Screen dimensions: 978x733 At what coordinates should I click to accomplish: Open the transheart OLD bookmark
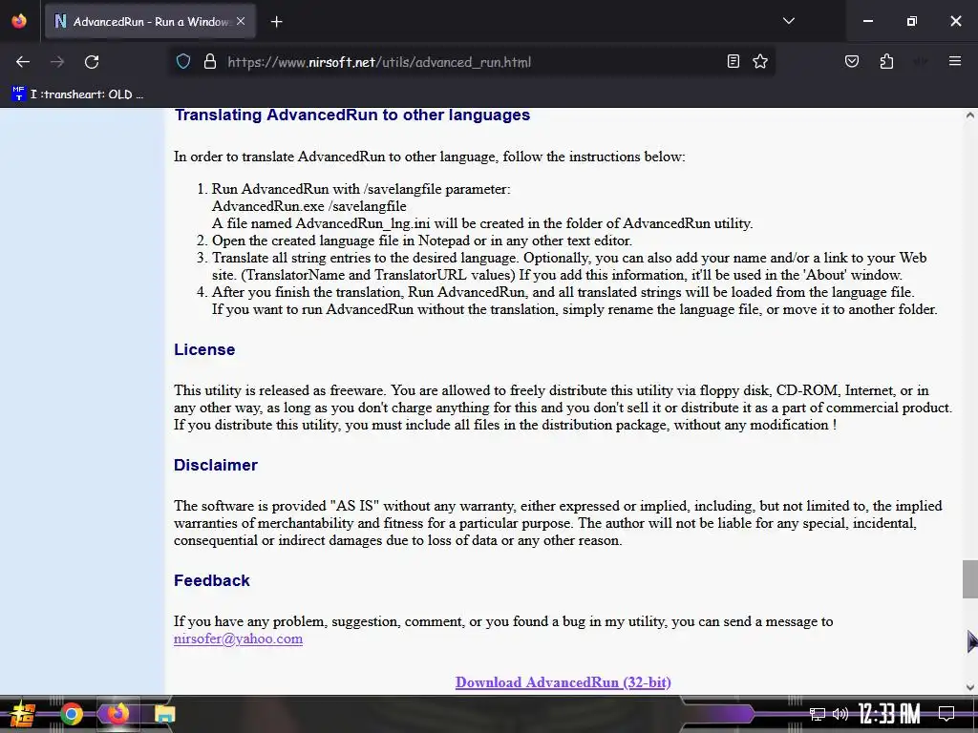click(x=78, y=94)
